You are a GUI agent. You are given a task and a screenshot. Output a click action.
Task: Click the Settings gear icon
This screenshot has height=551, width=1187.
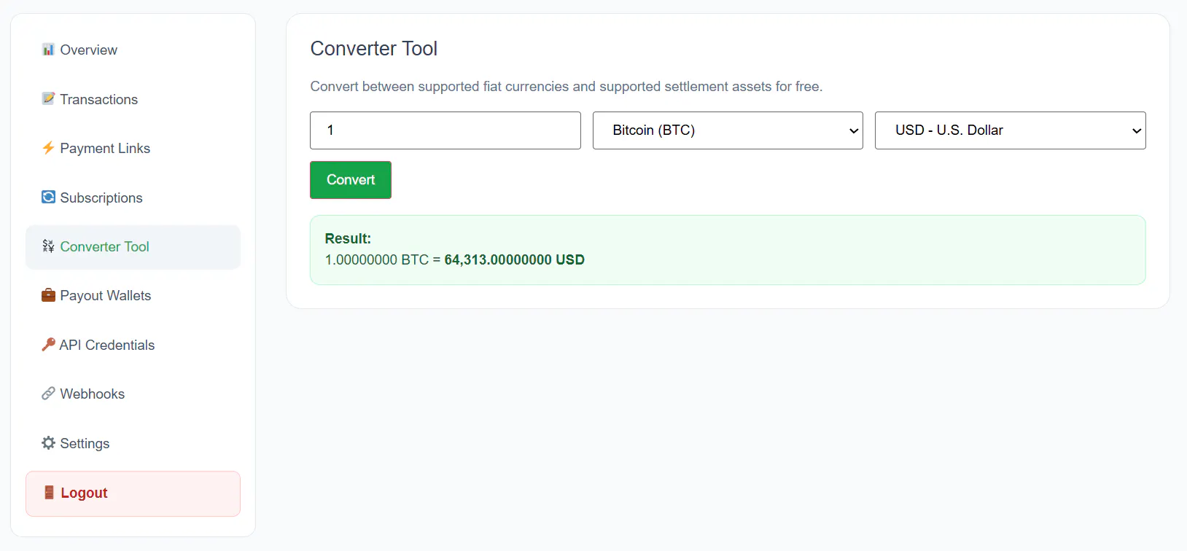point(48,443)
